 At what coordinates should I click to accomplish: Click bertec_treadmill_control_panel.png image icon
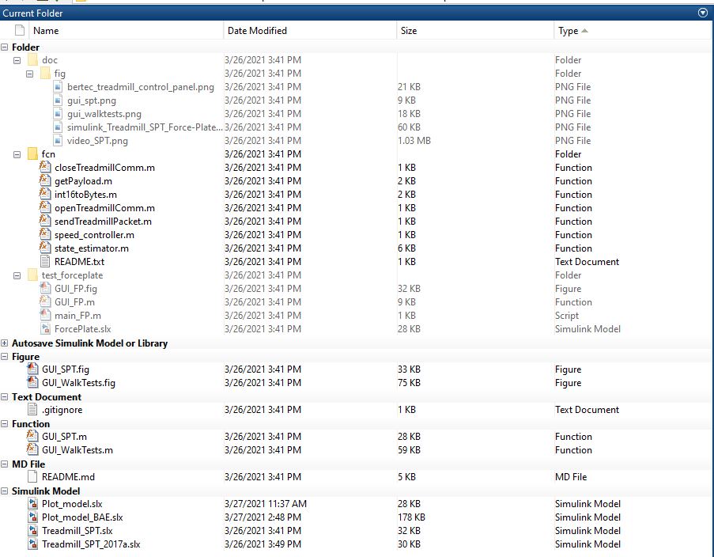58,86
